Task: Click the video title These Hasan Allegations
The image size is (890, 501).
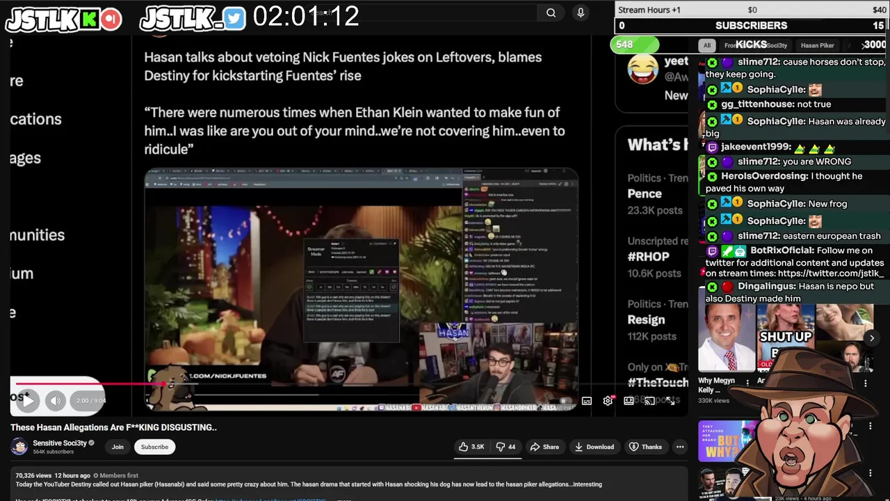Action: (x=113, y=427)
